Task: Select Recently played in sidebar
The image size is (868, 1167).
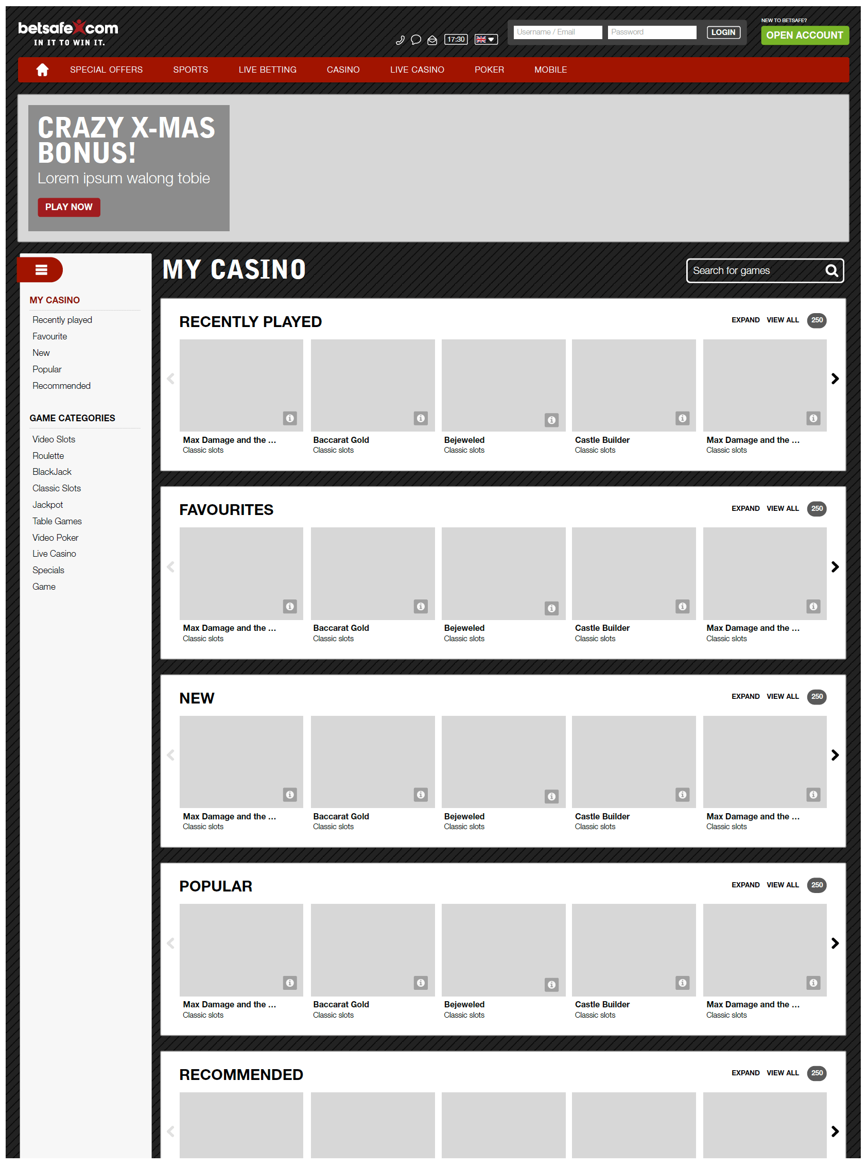Action: (x=62, y=320)
